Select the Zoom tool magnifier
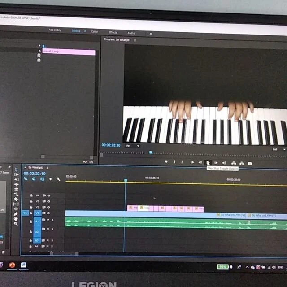This screenshot has width=287, height=287. click(x=16, y=224)
